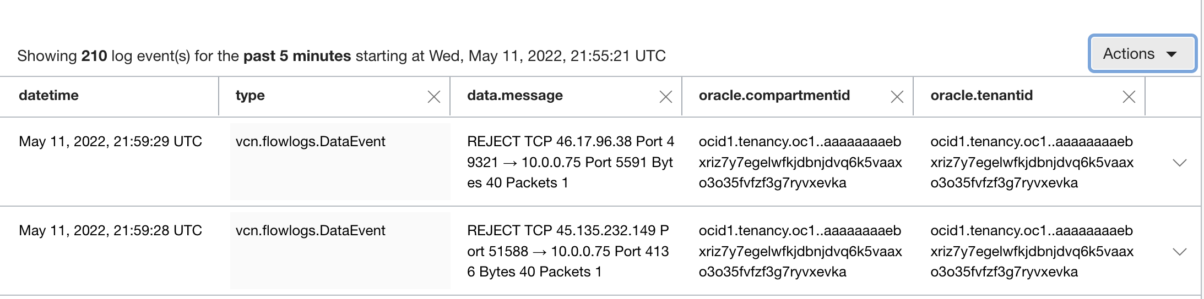Screen dimensions: 1204x299
Task: Remove the oracle.tenantid column via X
Action: coord(1129,97)
